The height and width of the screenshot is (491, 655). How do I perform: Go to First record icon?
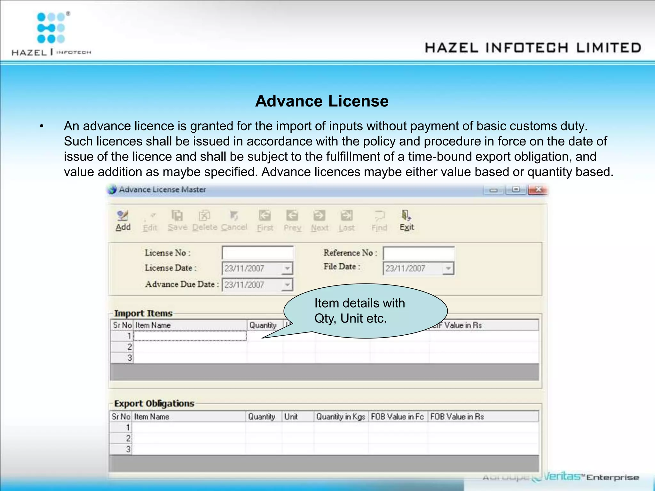point(265,221)
